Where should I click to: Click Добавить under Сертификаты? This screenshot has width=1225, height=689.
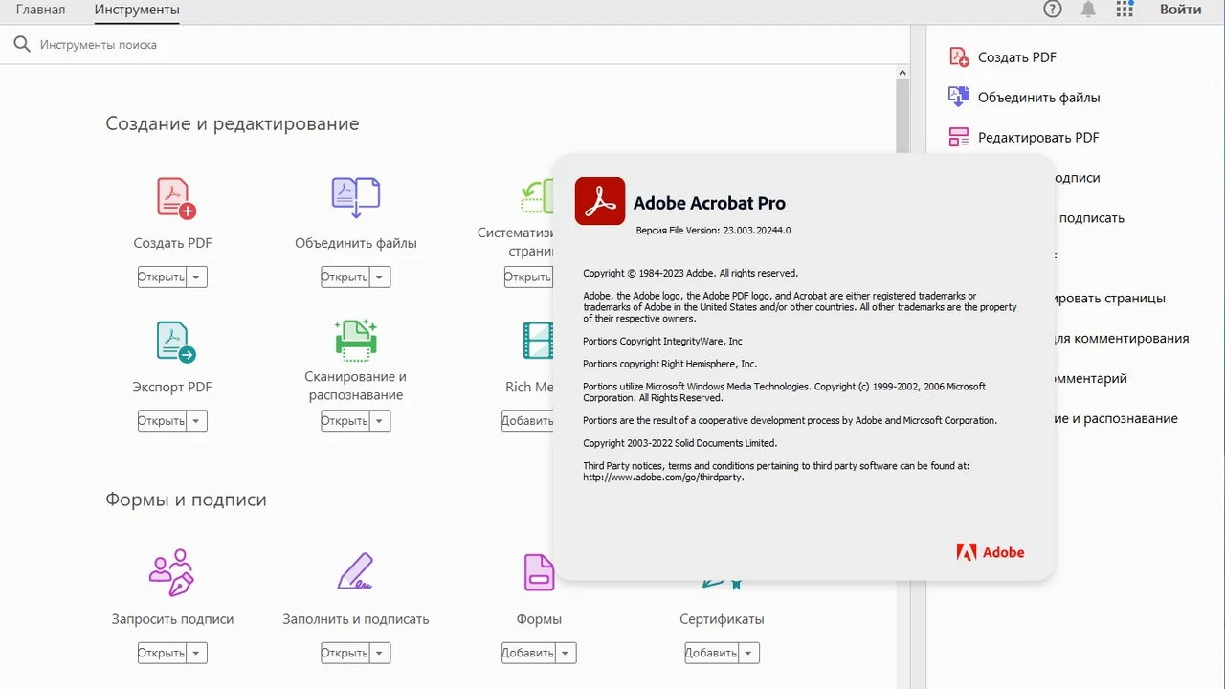712,654
